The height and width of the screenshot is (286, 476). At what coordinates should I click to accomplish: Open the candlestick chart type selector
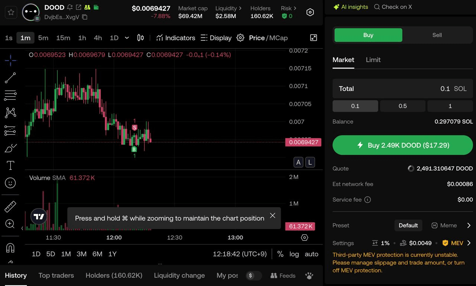click(x=141, y=38)
